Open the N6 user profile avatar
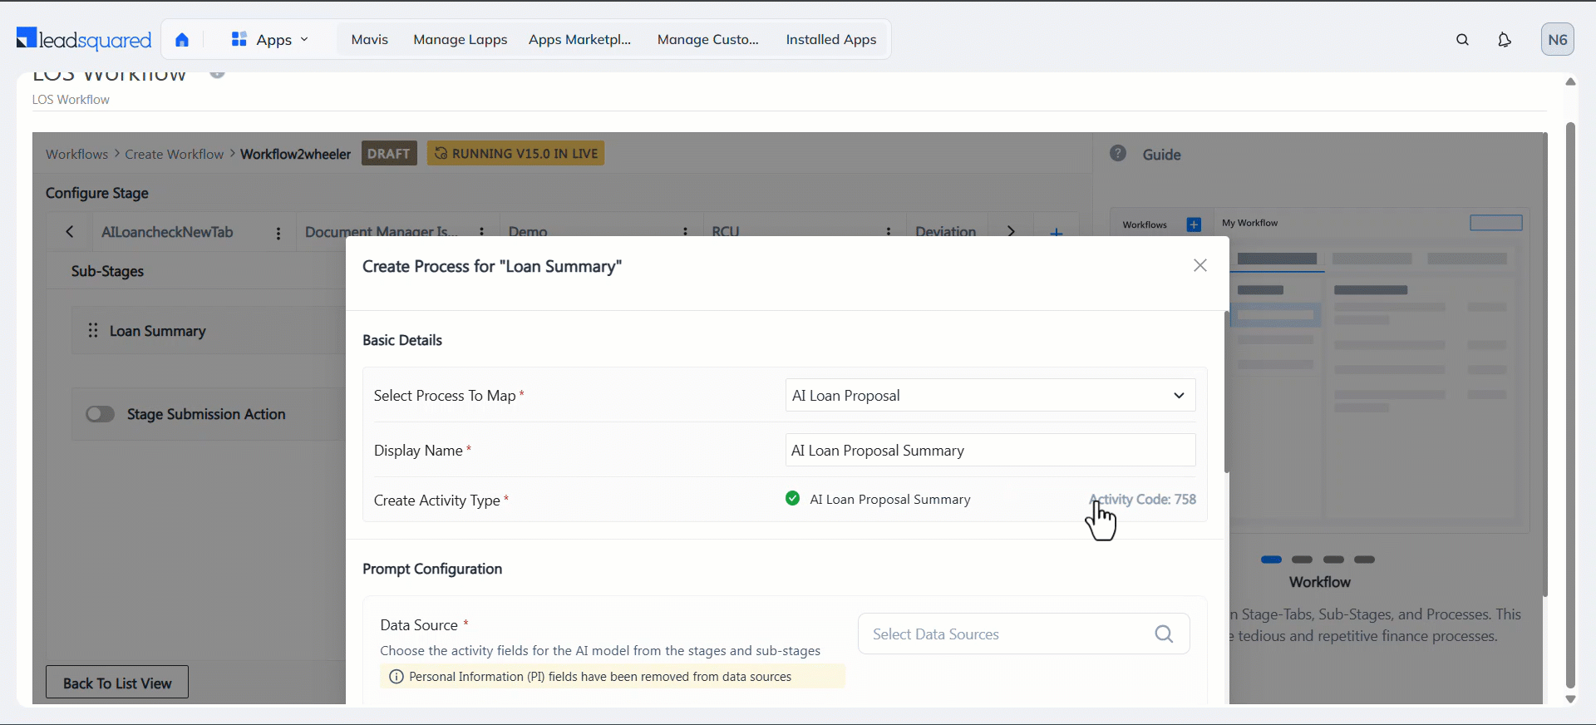1596x725 pixels. tap(1558, 39)
